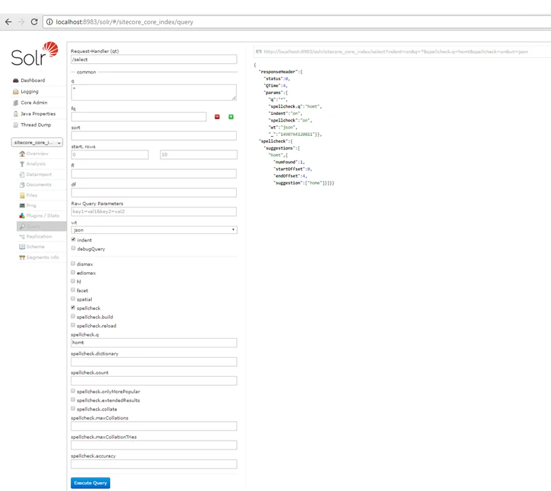
Task: Click the Analysis funnel icon
Action: click(x=22, y=164)
